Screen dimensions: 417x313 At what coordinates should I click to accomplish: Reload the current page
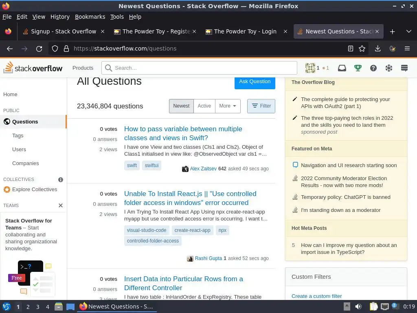tap(39, 49)
